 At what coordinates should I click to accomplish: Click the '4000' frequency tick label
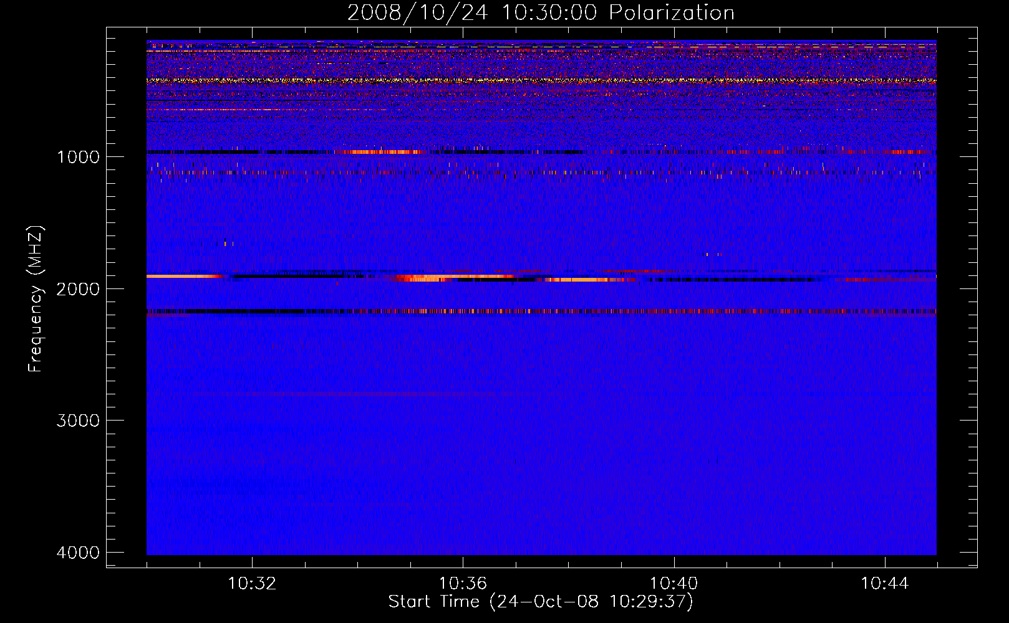tap(79, 553)
